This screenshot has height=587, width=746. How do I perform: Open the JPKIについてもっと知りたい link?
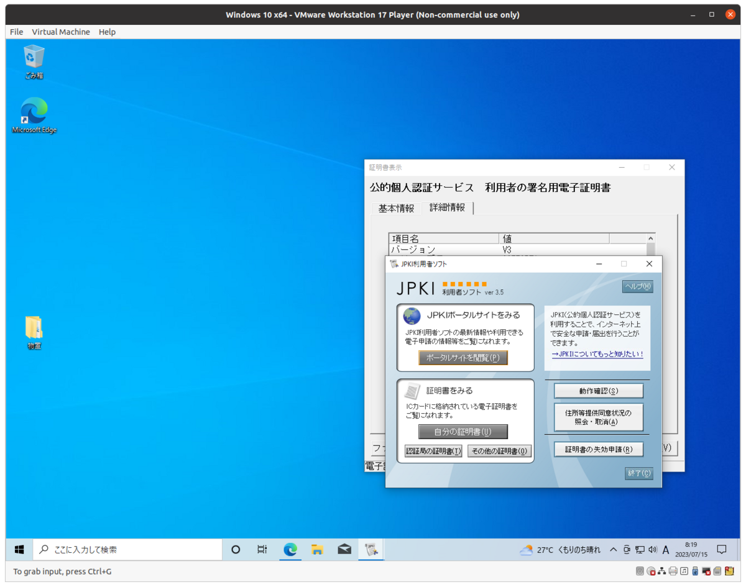597,354
